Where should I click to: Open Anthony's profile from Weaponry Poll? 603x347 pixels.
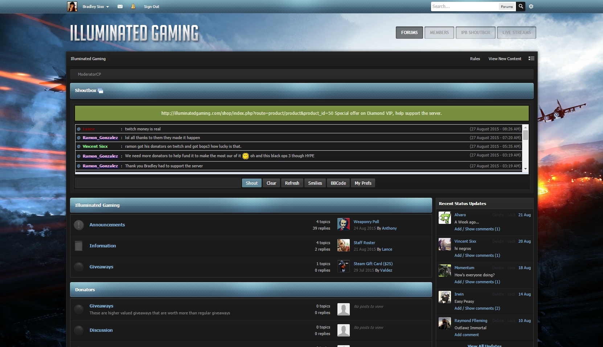click(x=389, y=228)
